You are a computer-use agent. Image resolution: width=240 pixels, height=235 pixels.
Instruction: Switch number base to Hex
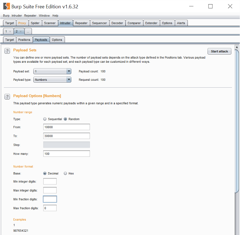(x=65, y=173)
